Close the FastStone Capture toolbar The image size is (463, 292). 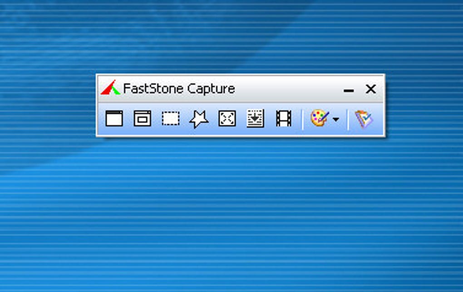(370, 89)
